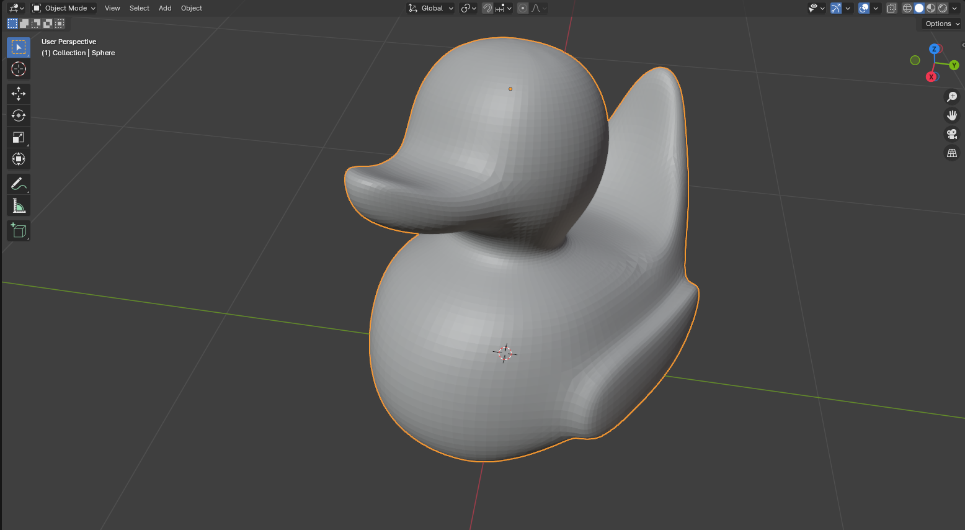Toggle viewport gizmo visibility

pyautogui.click(x=836, y=8)
